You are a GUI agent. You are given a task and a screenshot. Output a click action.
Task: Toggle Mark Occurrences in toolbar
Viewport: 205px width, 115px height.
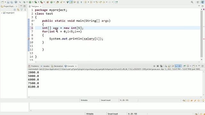[71, 2]
